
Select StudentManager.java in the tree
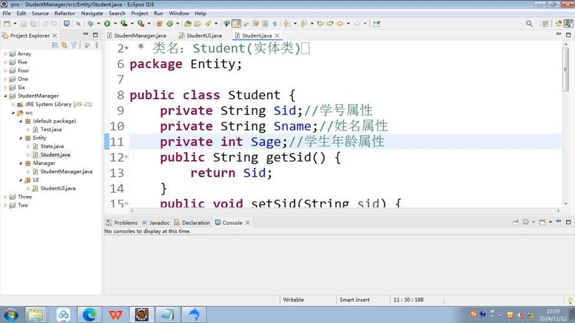(x=67, y=172)
